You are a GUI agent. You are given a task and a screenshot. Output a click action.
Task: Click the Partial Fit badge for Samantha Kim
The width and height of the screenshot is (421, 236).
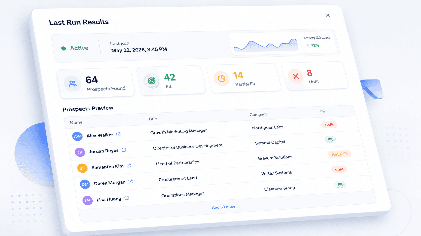(x=340, y=154)
